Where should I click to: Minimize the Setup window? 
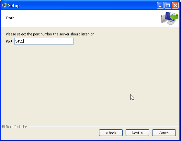tap(160, 6)
